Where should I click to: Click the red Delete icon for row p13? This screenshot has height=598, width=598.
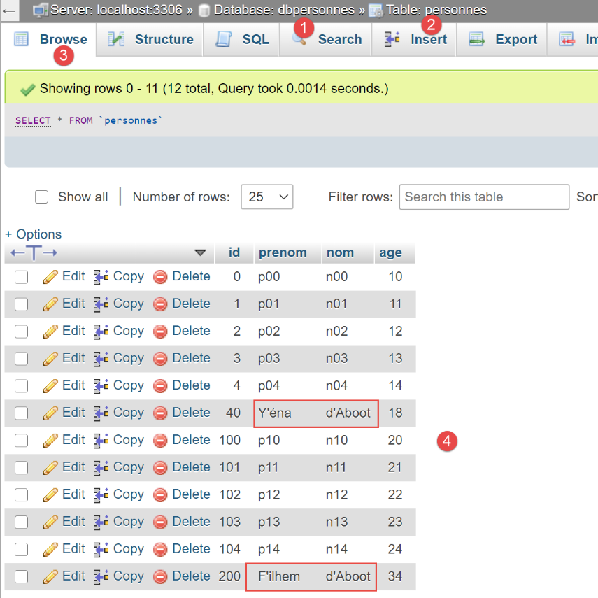tap(160, 522)
